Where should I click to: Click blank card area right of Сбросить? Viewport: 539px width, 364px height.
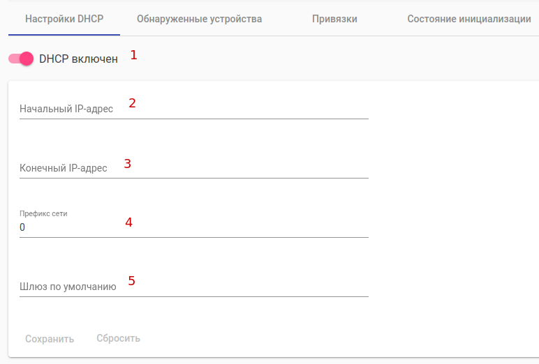(314, 339)
